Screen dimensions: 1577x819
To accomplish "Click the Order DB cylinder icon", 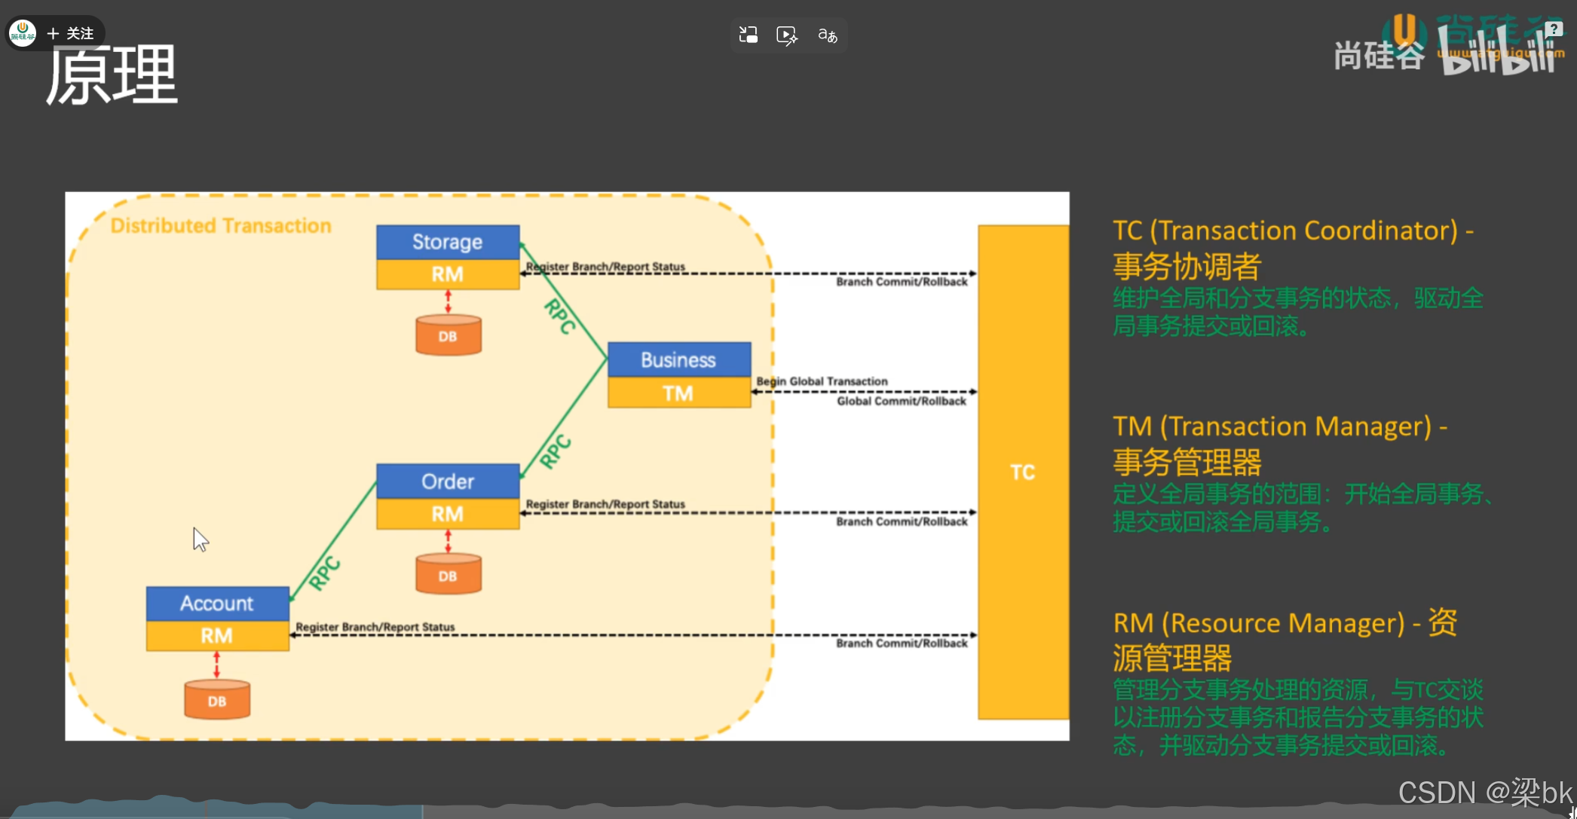I will [x=448, y=576].
